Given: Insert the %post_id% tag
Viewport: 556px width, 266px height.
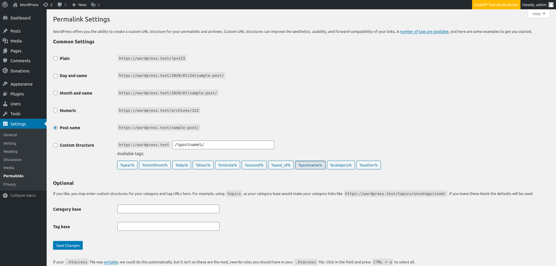Looking at the screenshot, I should (x=281, y=165).
